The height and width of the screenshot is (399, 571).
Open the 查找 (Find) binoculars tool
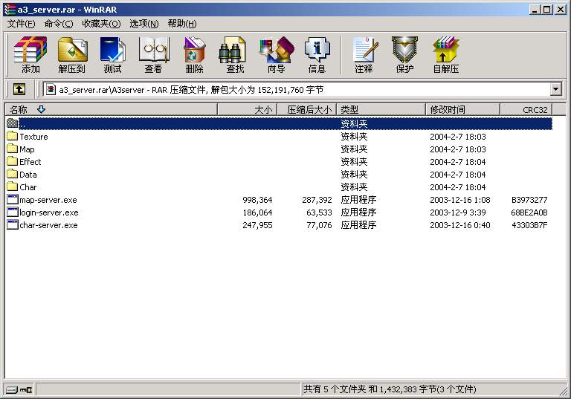[x=235, y=55]
